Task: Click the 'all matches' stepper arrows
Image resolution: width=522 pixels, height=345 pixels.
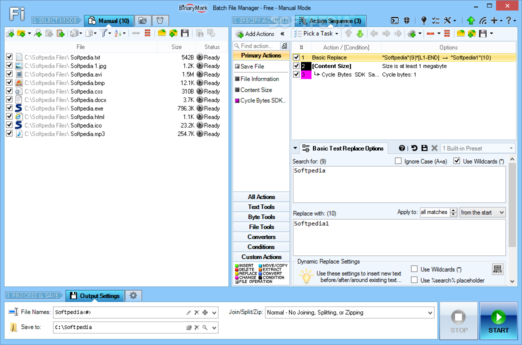Action: click(x=453, y=212)
